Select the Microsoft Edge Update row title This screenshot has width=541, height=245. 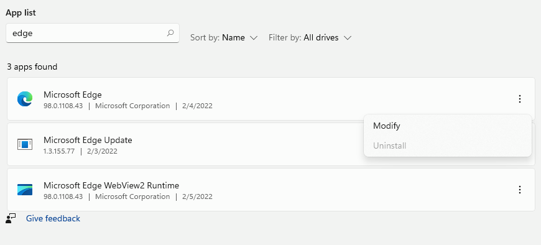[88, 140]
